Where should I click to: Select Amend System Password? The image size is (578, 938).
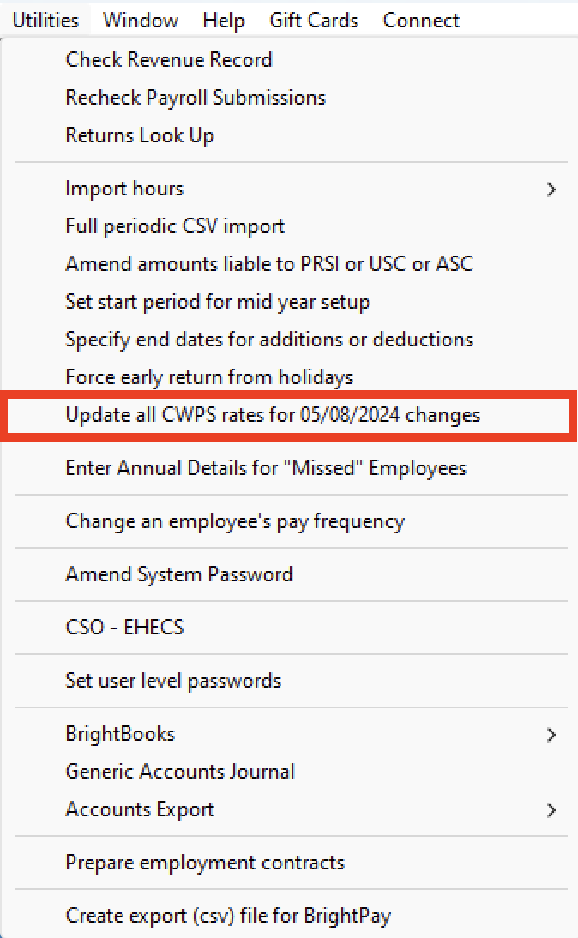[179, 574]
